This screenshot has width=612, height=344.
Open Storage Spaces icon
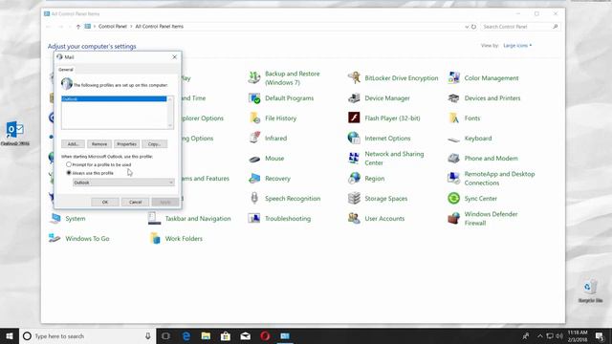click(354, 198)
